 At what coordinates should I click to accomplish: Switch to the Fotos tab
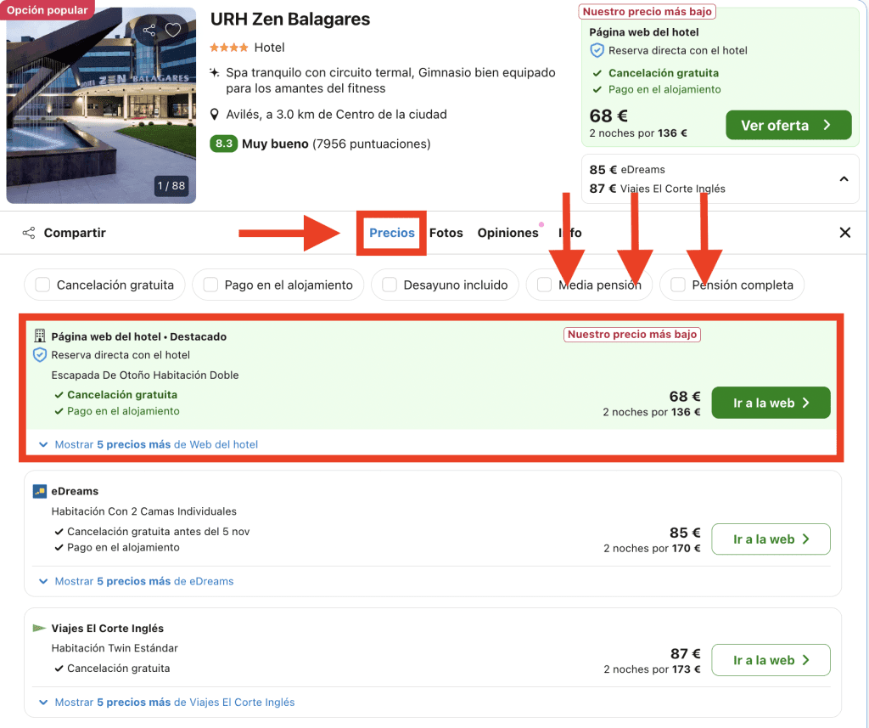(x=446, y=233)
